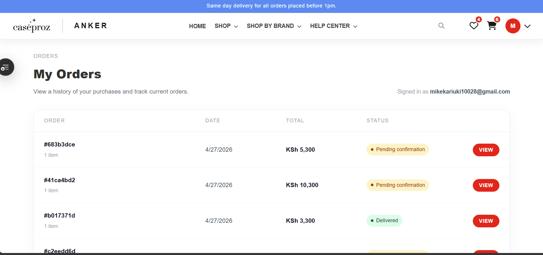Image resolution: width=543 pixels, height=255 pixels.
Task: Click the red M profile avatar
Action: (x=513, y=26)
